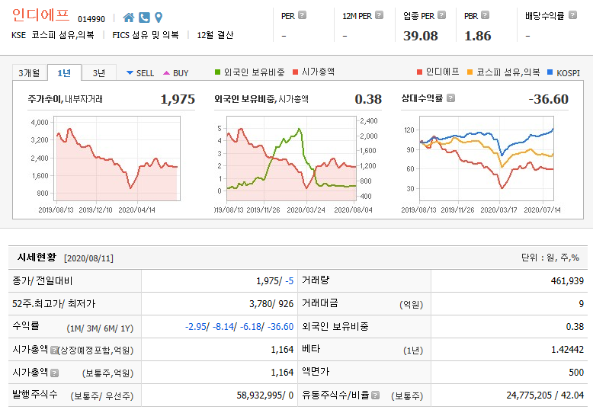Click 거래대금 value 9
This screenshot has height=413, width=593.
point(581,304)
